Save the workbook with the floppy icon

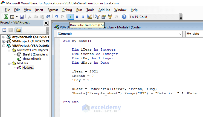tap(22, 17)
